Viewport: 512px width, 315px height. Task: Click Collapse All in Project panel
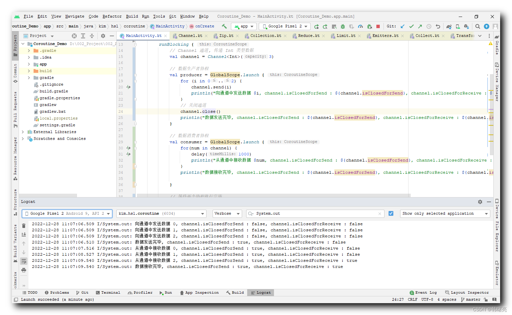point(92,36)
